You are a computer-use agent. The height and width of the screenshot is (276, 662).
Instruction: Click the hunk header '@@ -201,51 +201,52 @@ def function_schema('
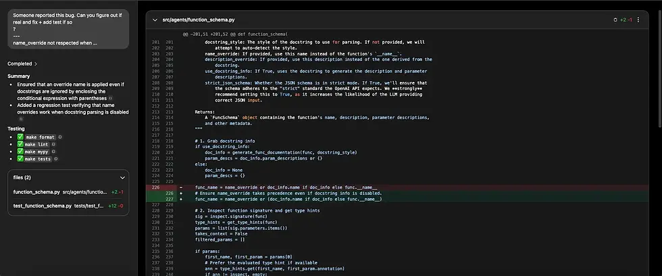(235, 34)
